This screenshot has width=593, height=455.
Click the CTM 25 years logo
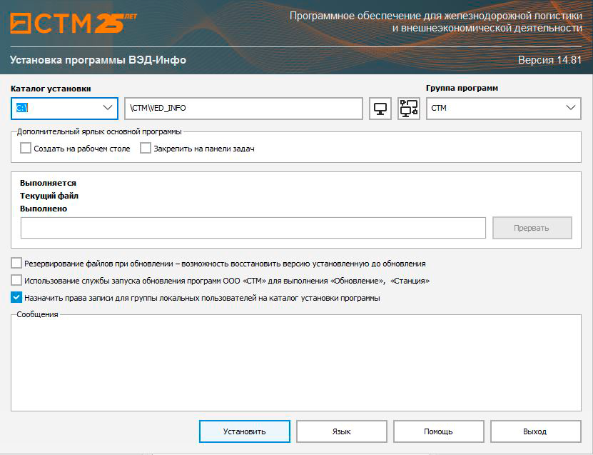74,23
